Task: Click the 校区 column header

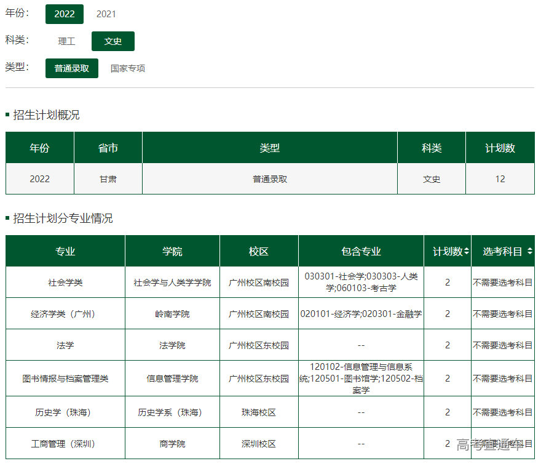Action: coord(259,251)
